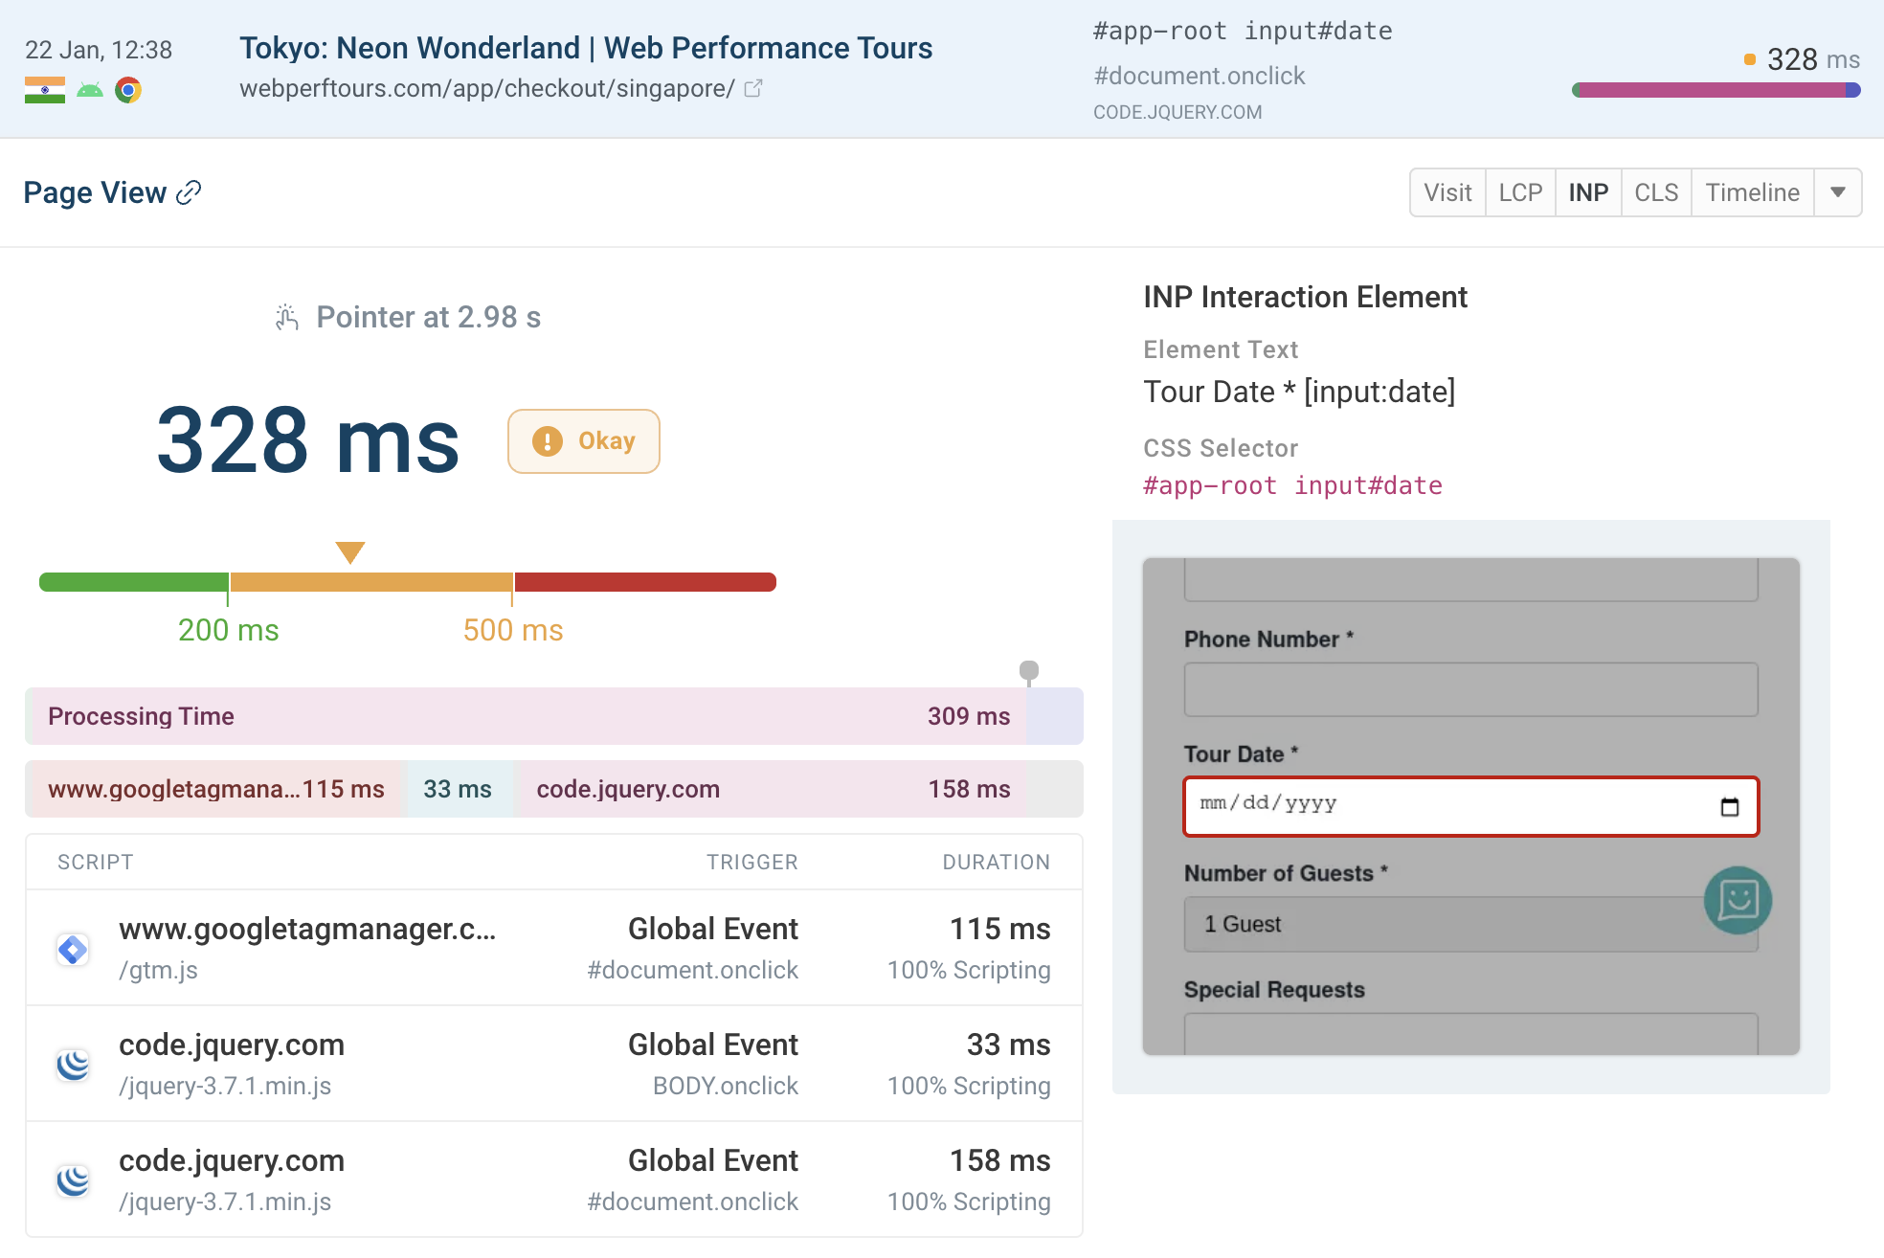Click the Google Tag Manager script icon

(73, 950)
